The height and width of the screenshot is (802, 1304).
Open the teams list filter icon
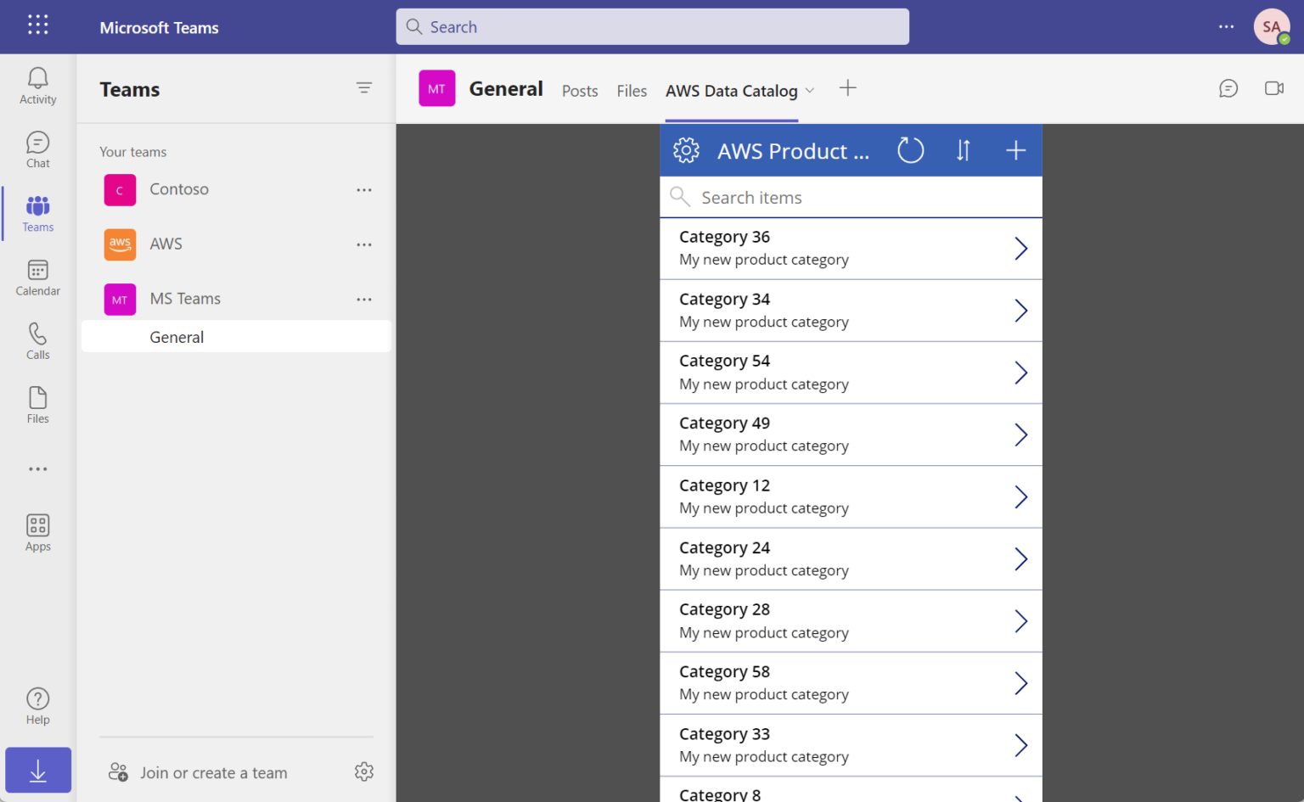(x=364, y=87)
